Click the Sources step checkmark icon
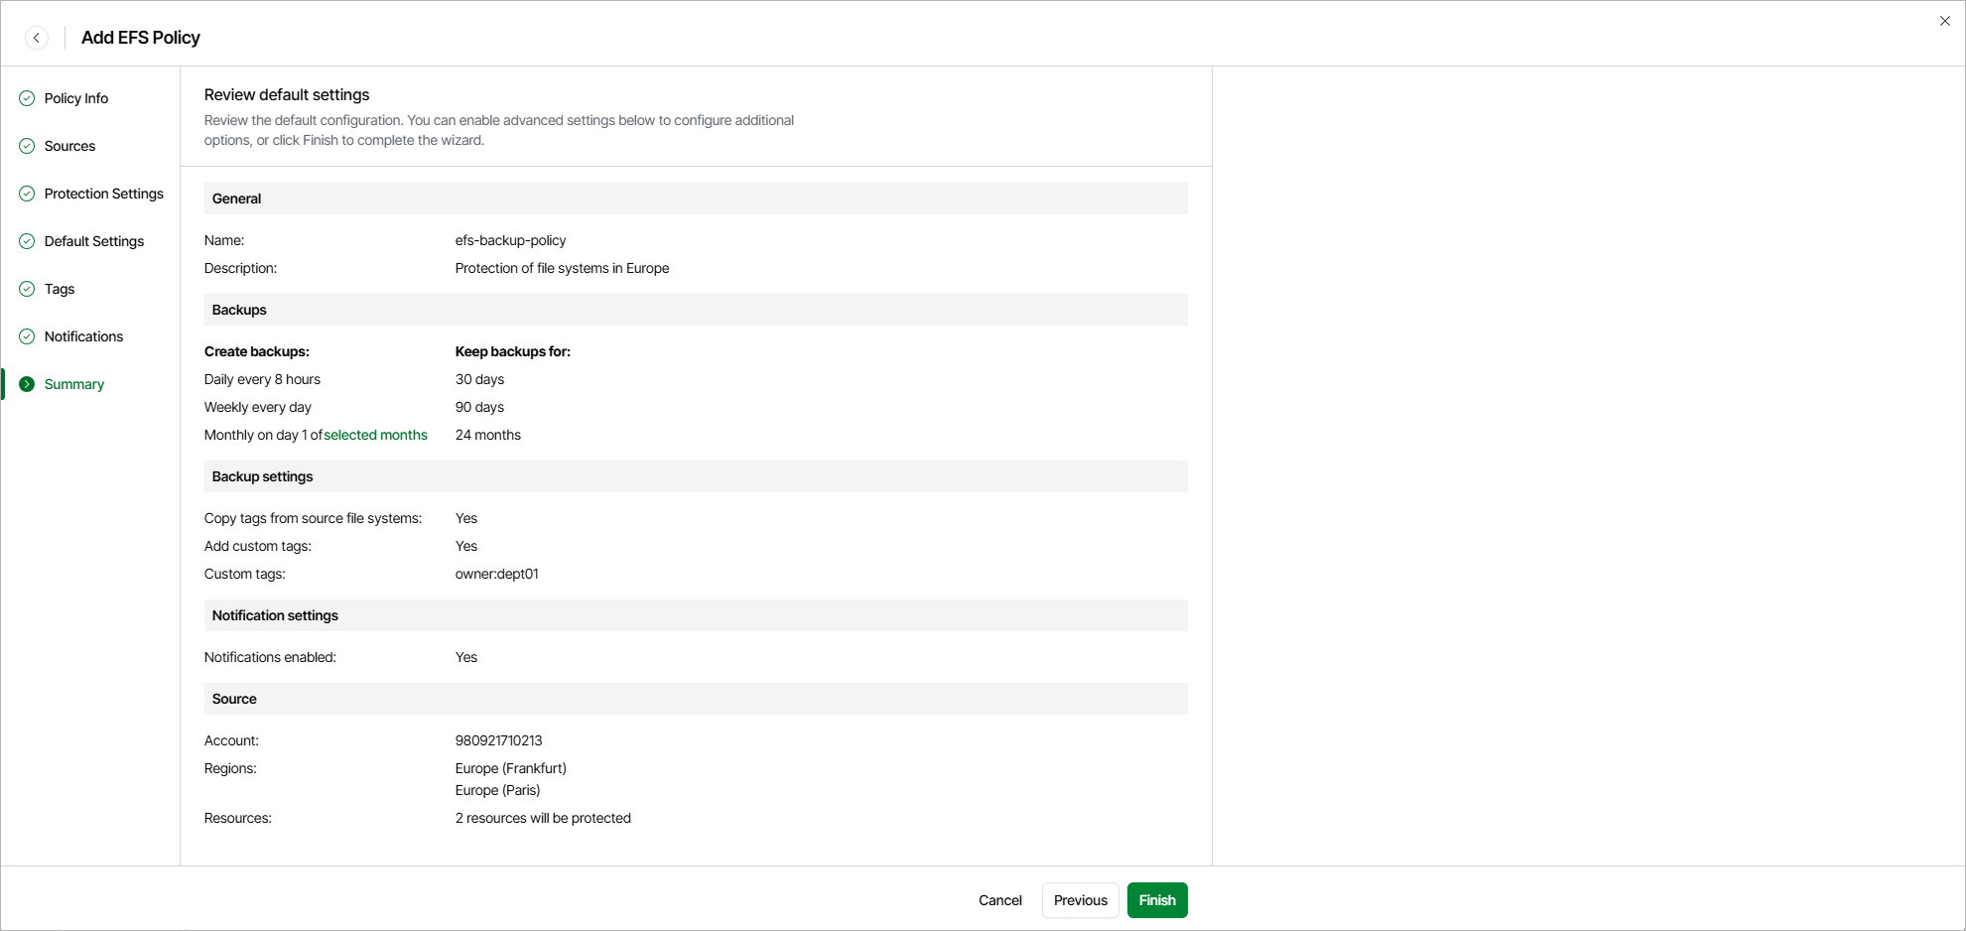 (27, 146)
